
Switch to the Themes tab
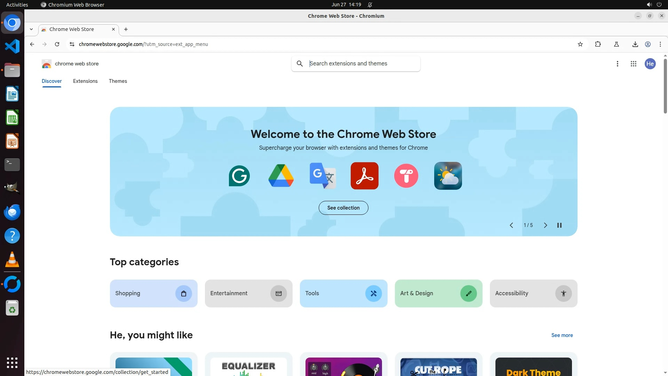tap(118, 81)
